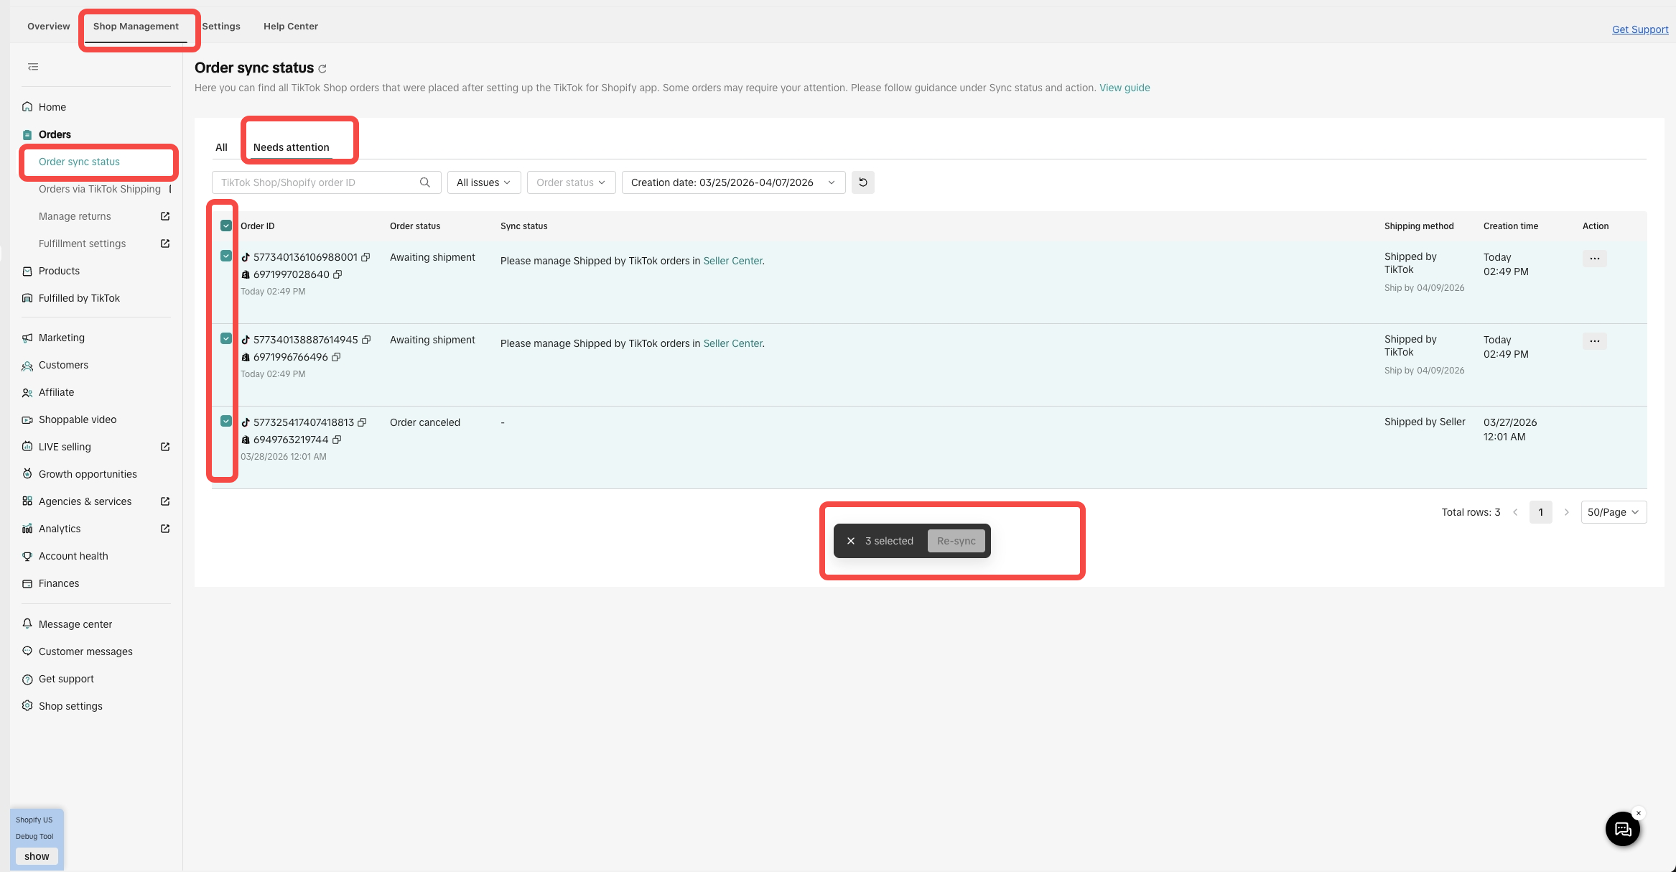This screenshot has height=872, width=1676.
Task: Click the Debug Tool show button
Action: [37, 856]
